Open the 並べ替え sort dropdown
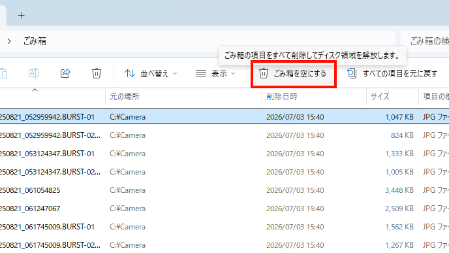This screenshot has width=449, height=253. point(151,74)
